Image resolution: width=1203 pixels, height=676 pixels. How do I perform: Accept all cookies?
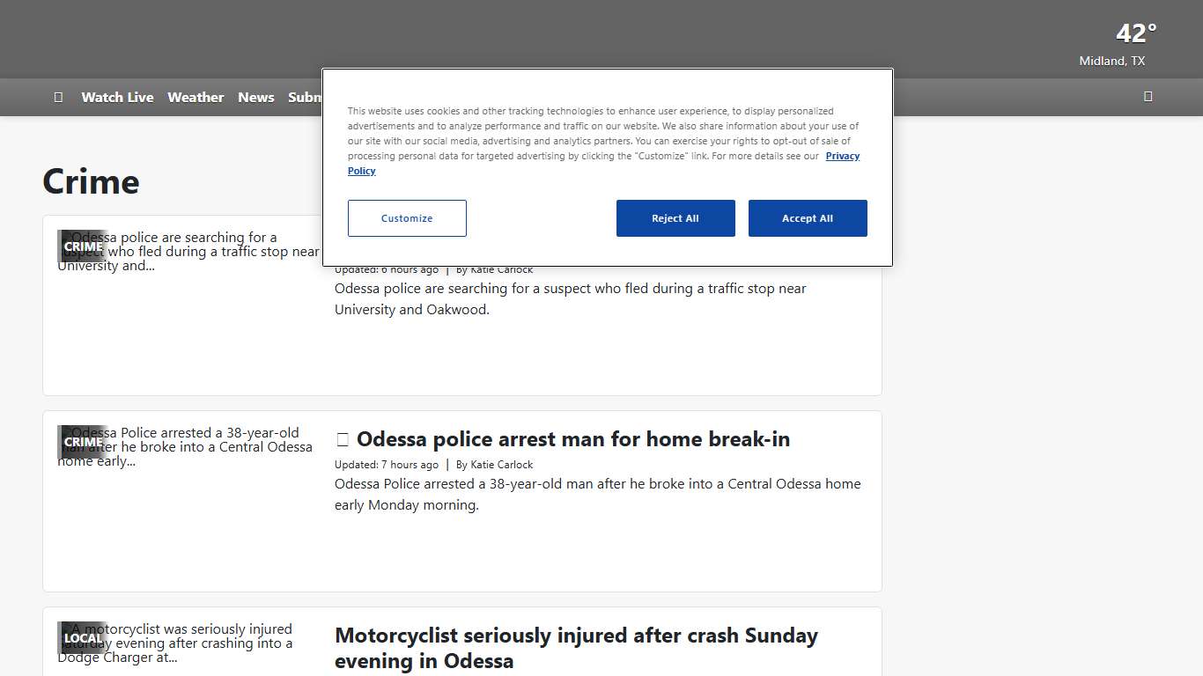808,218
